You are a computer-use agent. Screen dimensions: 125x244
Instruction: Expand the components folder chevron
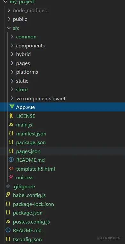(12, 45)
